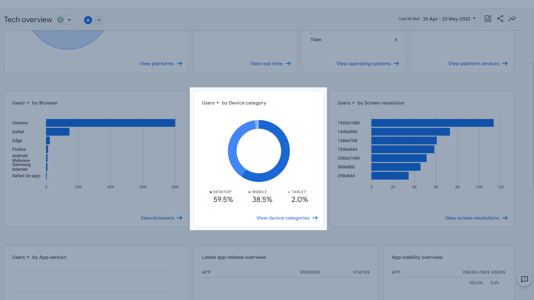Click the feedback icon at bottom right

[524, 279]
